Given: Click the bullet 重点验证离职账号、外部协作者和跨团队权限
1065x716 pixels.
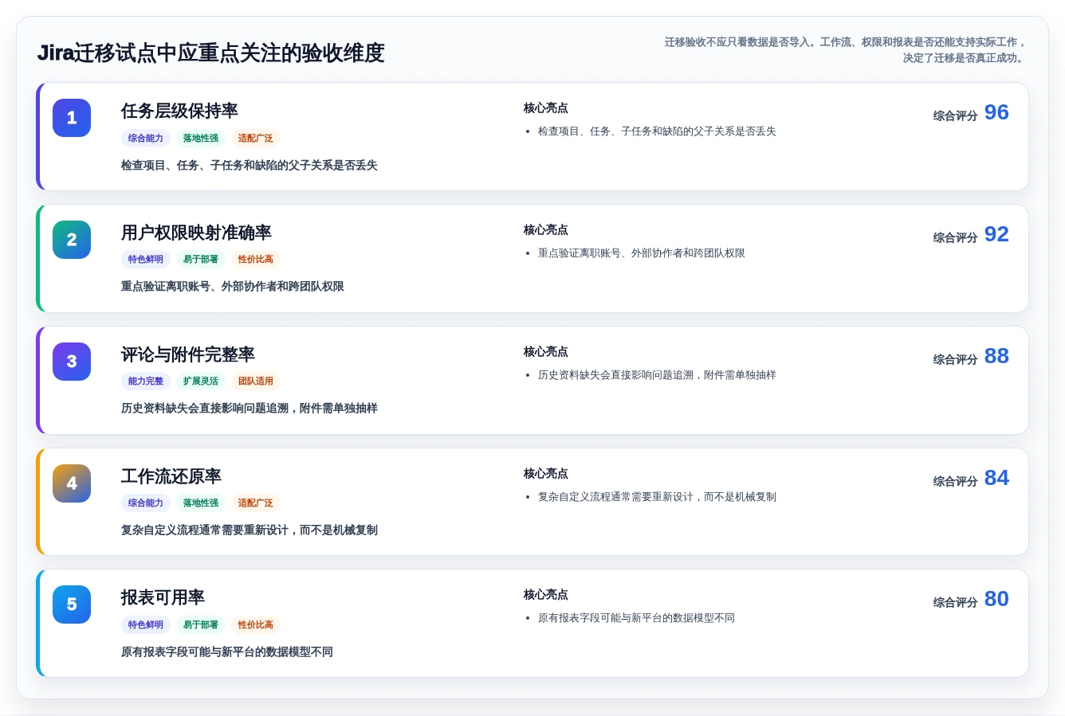Looking at the screenshot, I should click(x=642, y=252).
